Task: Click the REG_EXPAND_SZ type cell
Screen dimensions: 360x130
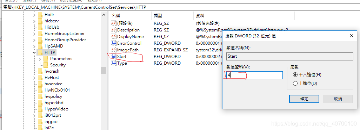Action: point(171,50)
